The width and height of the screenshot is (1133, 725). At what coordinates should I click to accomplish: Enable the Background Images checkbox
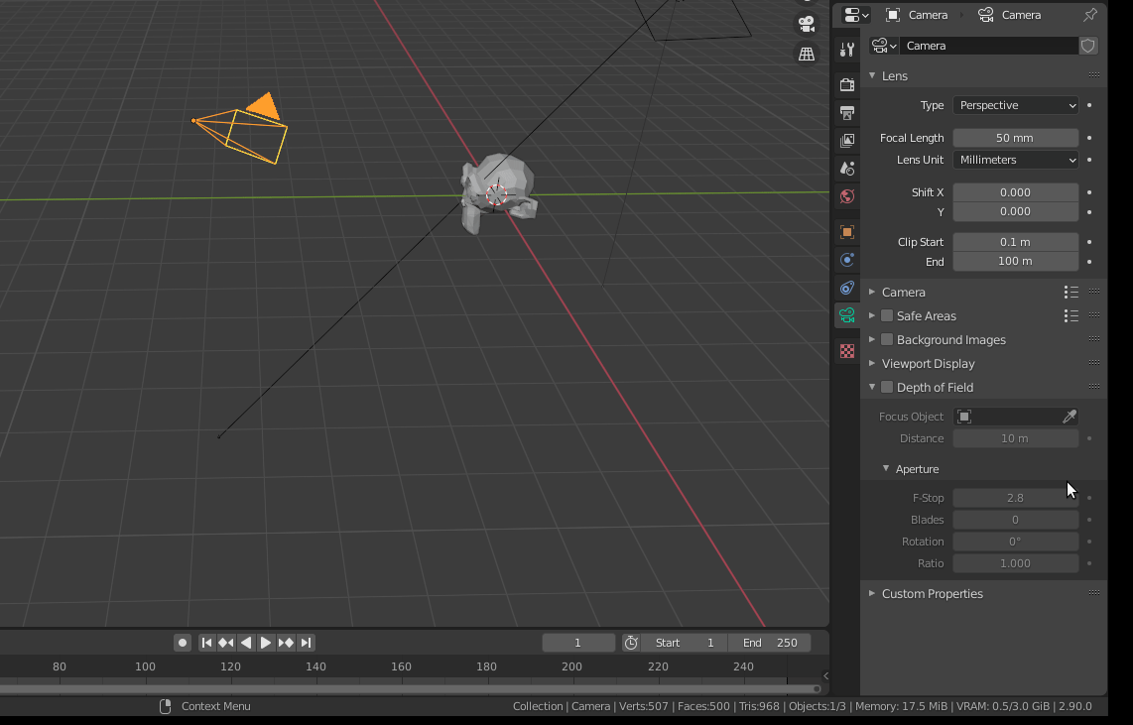click(x=885, y=339)
